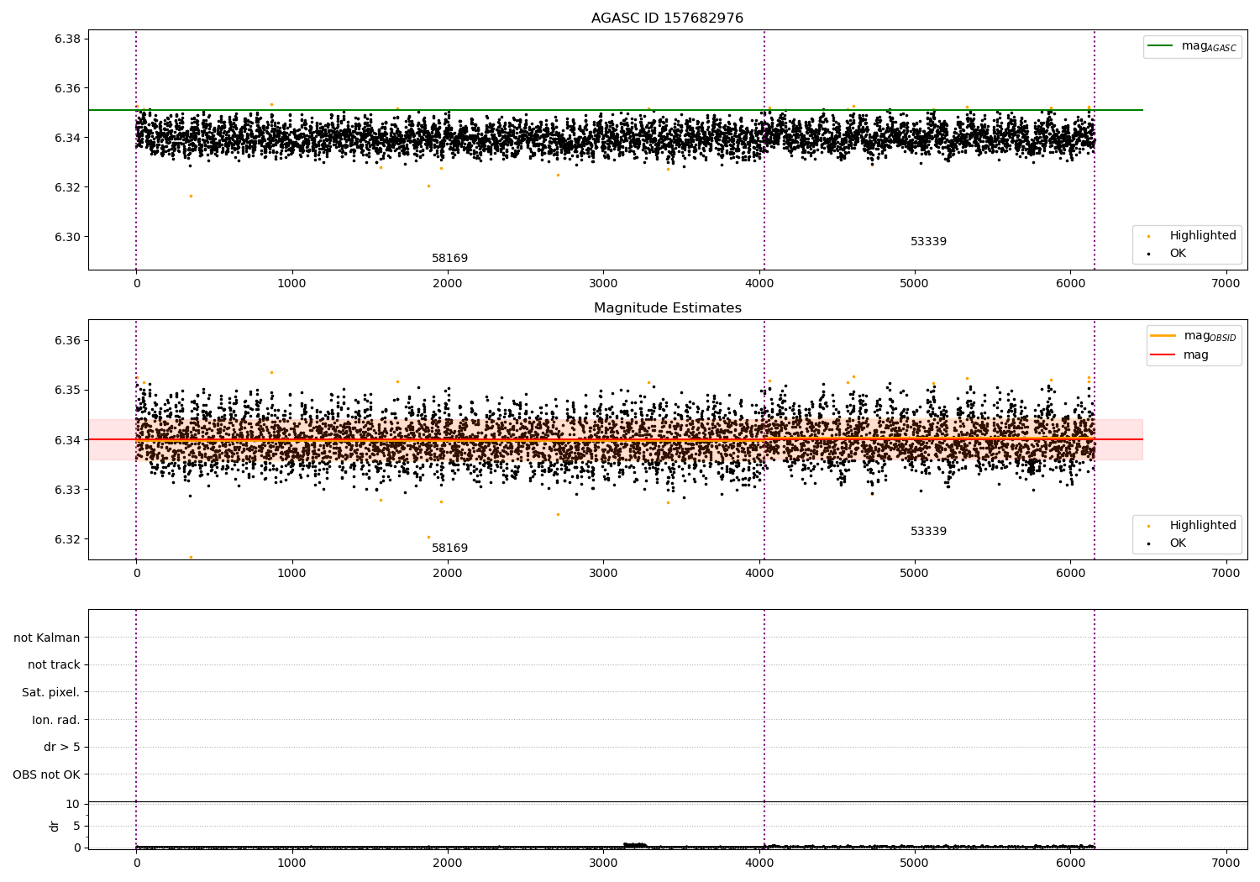Click the 'not track' axis label
The height and width of the screenshot is (882, 1260).
[x=54, y=664]
